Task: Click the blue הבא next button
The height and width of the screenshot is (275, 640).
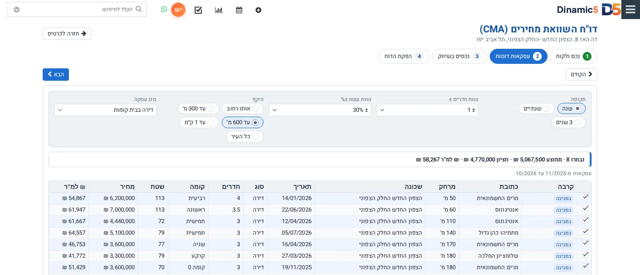Action: tap(56, 75)
